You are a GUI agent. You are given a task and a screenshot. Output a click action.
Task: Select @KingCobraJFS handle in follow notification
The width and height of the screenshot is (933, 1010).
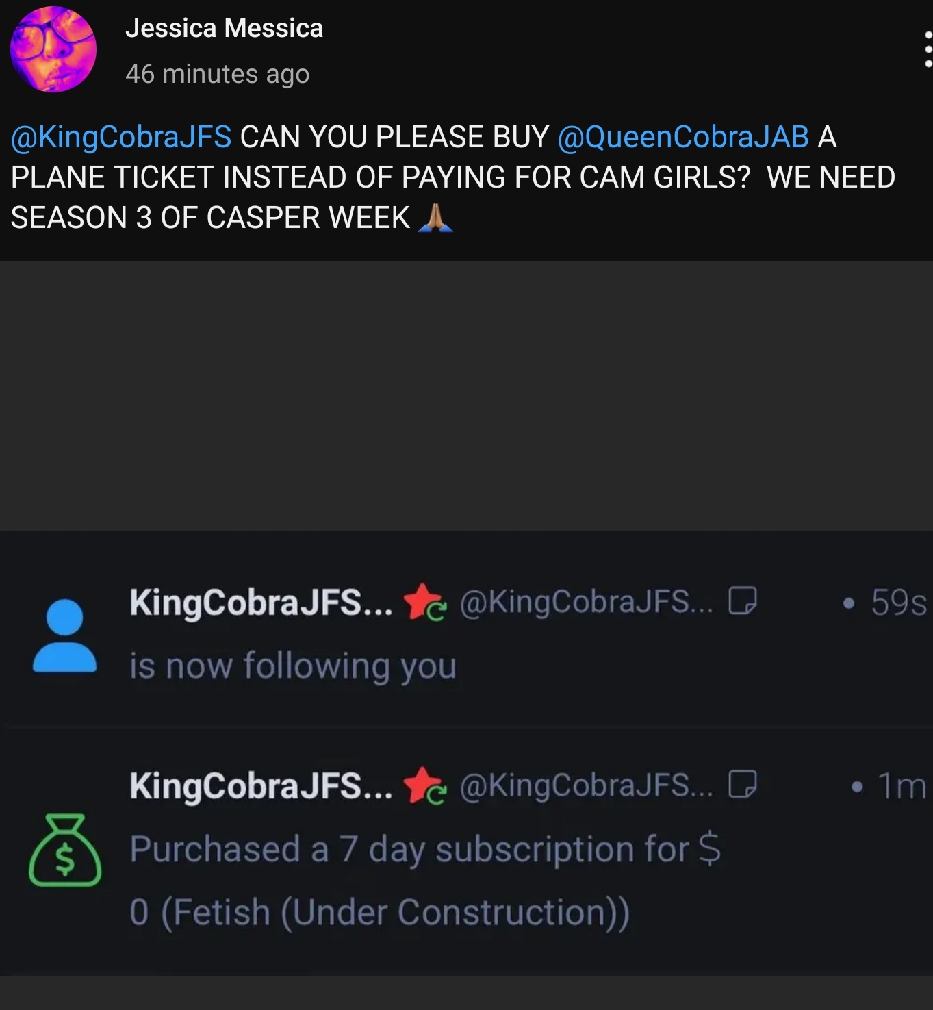(586, 602)
